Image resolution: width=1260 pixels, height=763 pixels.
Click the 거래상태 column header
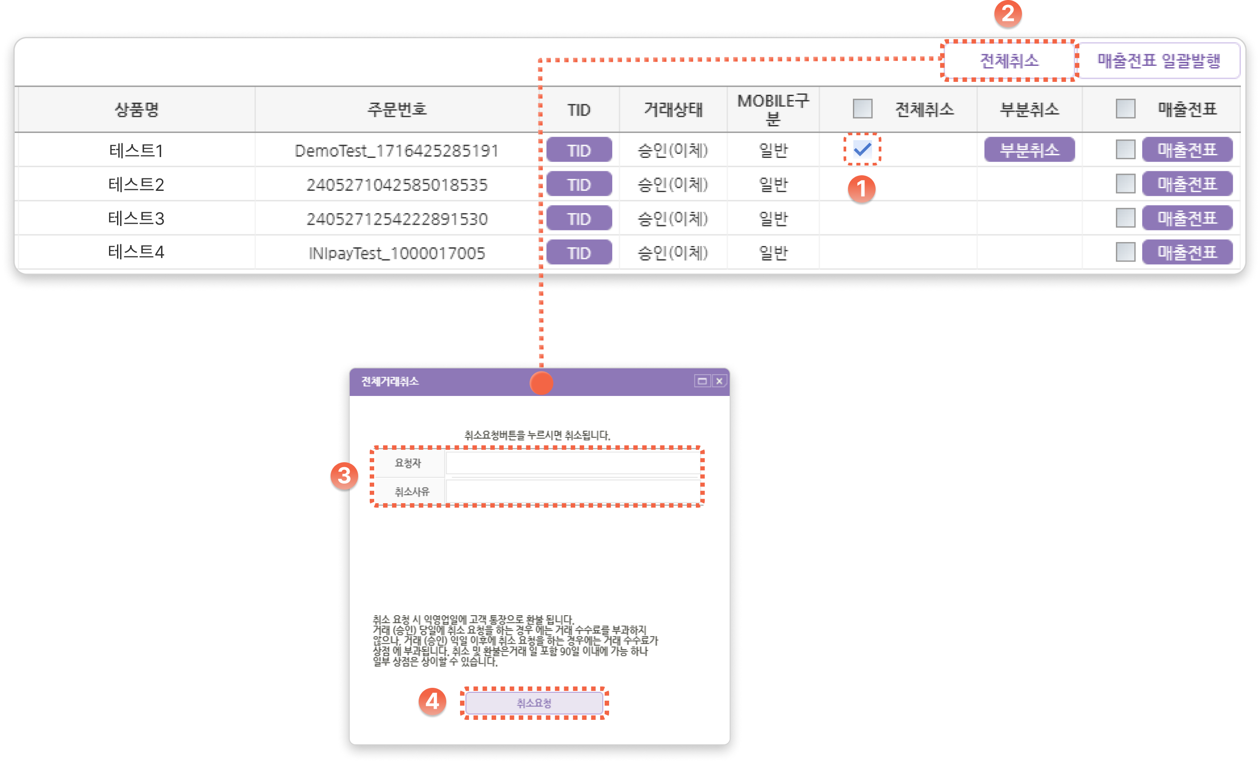click(x=673, y=109)
